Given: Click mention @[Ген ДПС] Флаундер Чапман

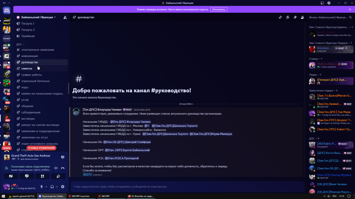Looking at the screenshot, I should (x=130, y=122).
